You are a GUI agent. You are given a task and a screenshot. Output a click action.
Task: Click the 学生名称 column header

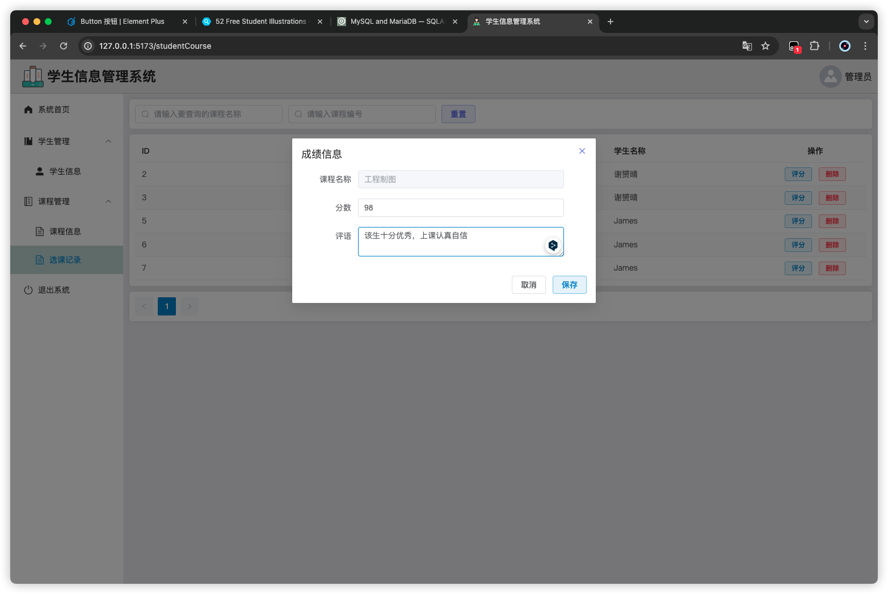coord(630,151)
